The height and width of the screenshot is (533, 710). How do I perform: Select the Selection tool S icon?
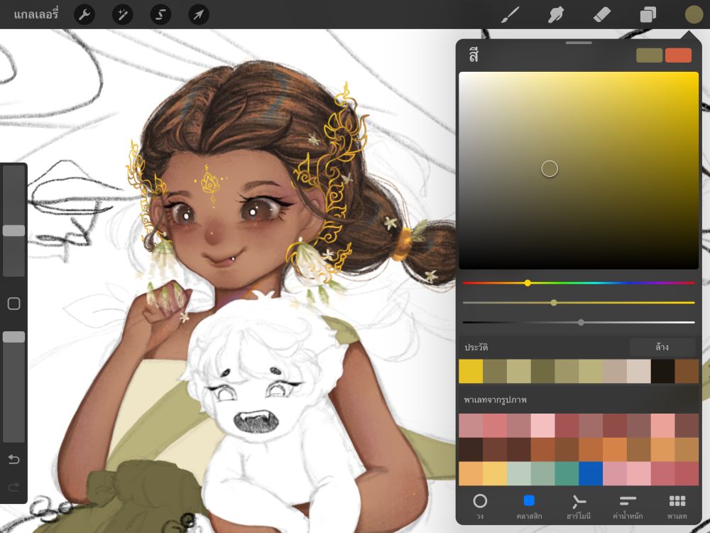(160, 14)
